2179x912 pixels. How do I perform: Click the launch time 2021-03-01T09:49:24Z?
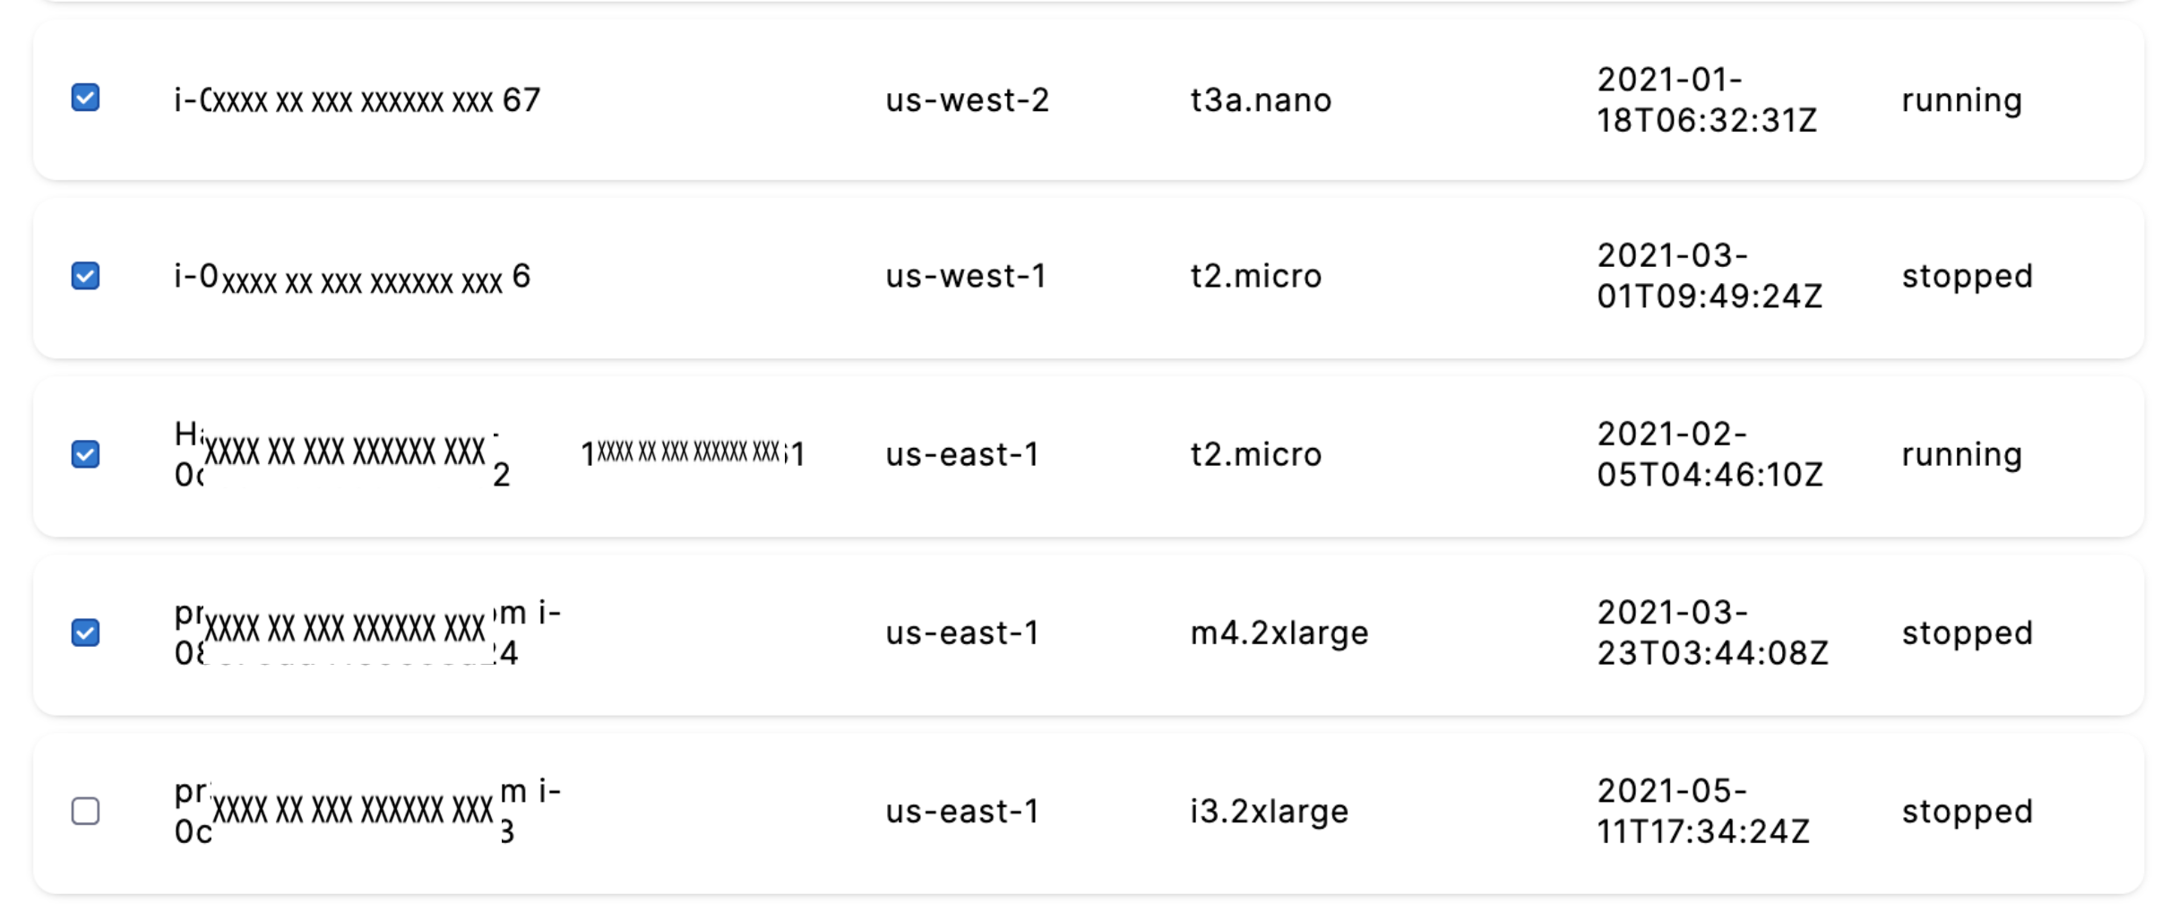1710,276
